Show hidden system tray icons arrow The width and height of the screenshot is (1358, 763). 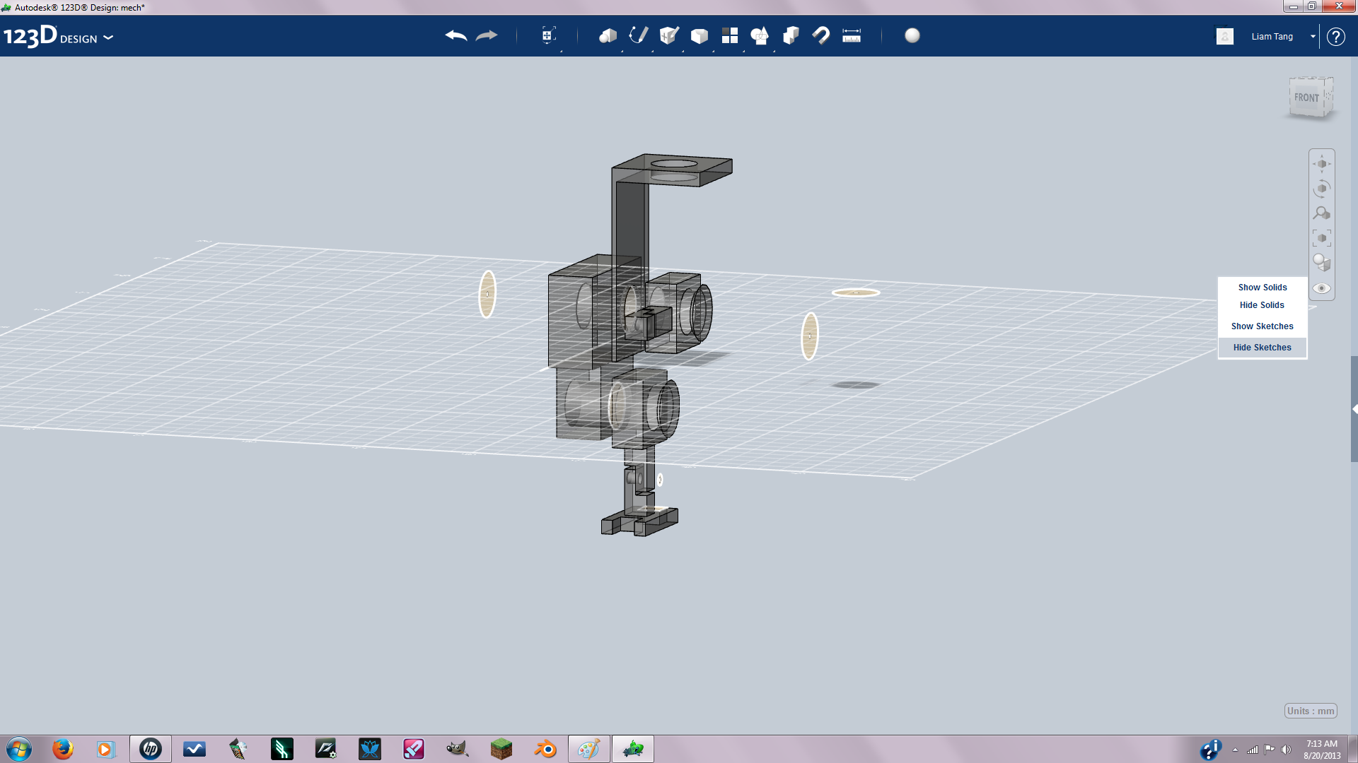pyautogui.click(x=1235, y=750)
